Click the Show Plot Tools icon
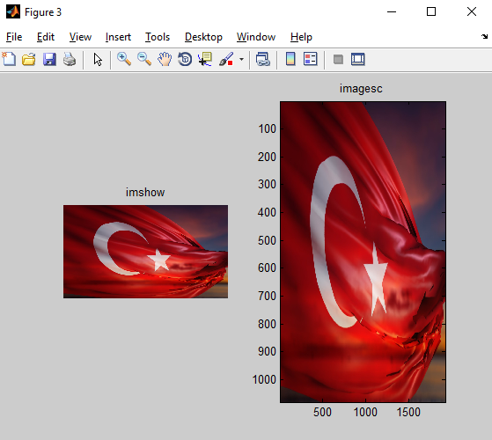The image size is (492, 440). (358, 59)
